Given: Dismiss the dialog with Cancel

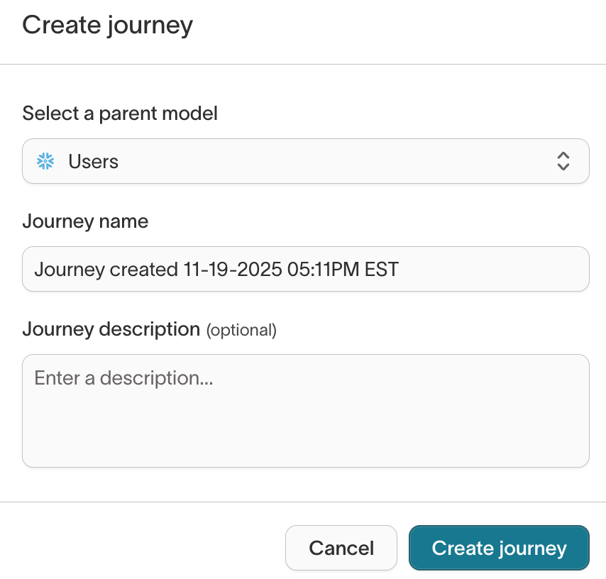Looking at the screenshot, I should pyautogui.click(x=341, y=548).
